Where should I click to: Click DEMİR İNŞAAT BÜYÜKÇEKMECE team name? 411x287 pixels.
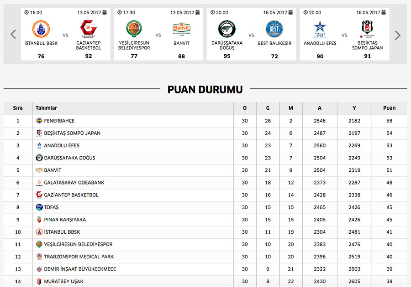[x=80, y=269]
